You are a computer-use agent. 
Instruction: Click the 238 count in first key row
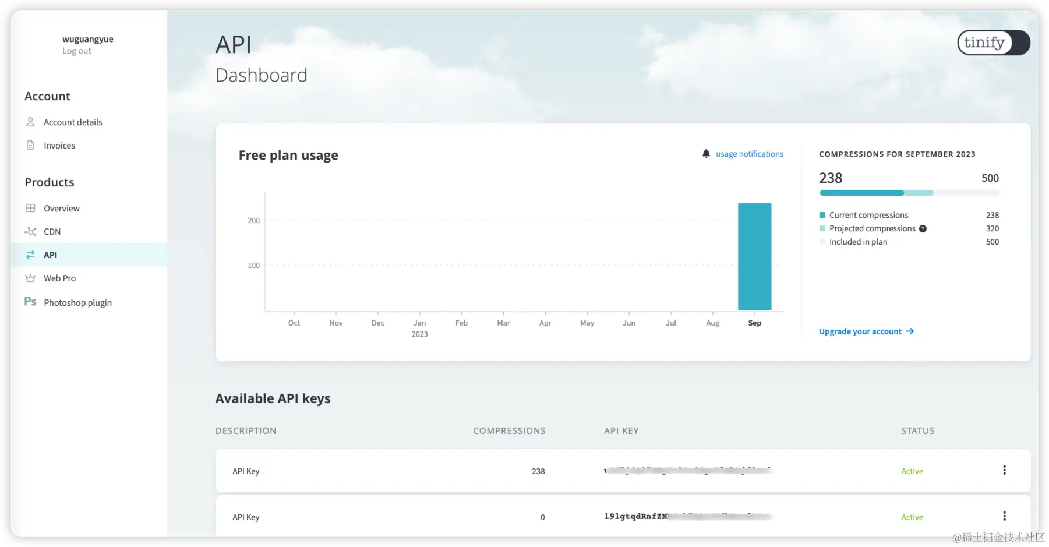538,471
